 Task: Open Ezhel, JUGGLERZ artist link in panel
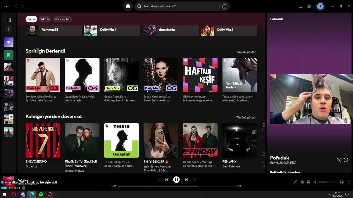283,163
